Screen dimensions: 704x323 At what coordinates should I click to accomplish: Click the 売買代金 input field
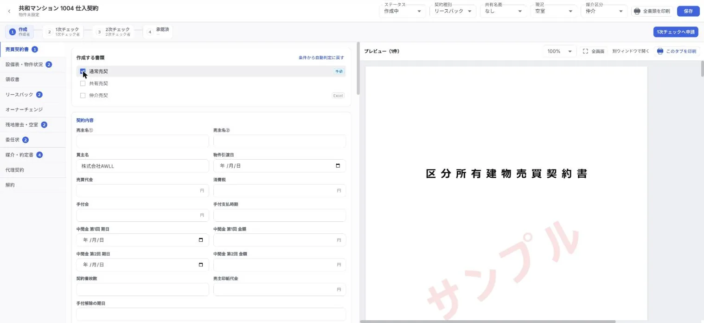pos(142,190)
